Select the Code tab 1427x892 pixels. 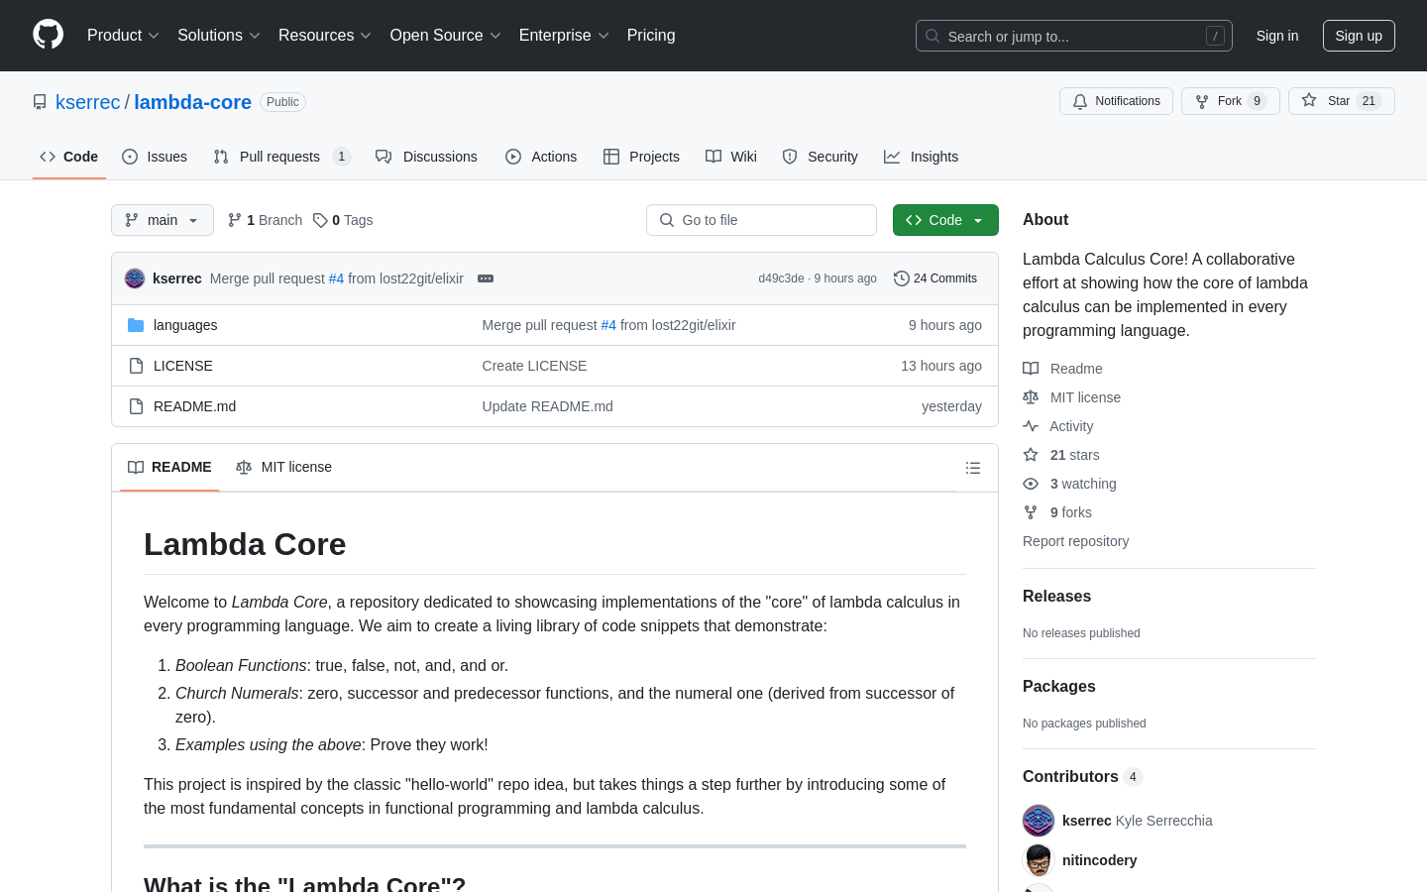69,157
